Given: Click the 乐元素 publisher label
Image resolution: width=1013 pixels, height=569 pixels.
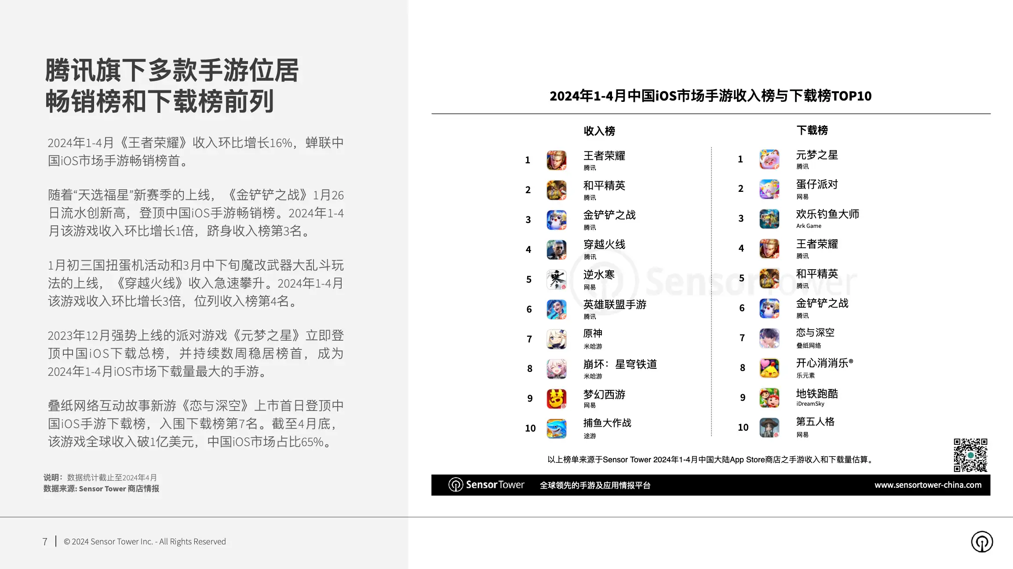Looking at the screenshot, I should coord(805,375).
